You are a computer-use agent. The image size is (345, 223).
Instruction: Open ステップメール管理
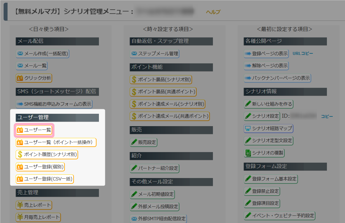(x=154, y=54)
